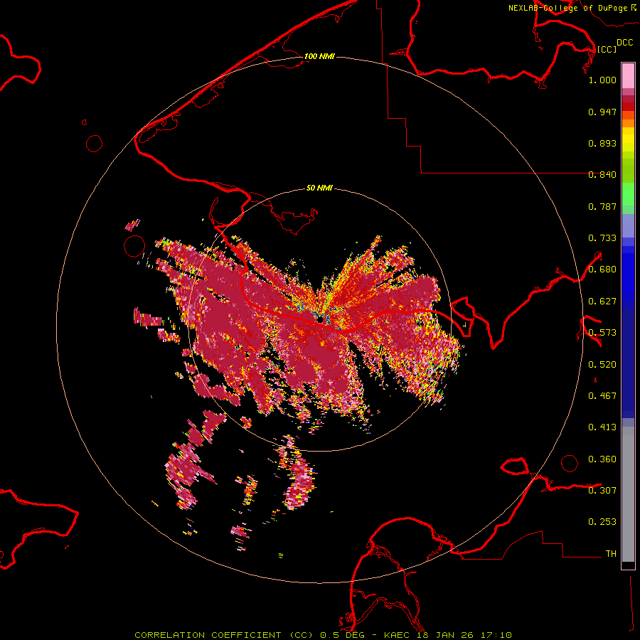This screenshot has width=640, height=640.
Task: Click the NEXLAB-College of DuPage label
Action: (567, 8)
